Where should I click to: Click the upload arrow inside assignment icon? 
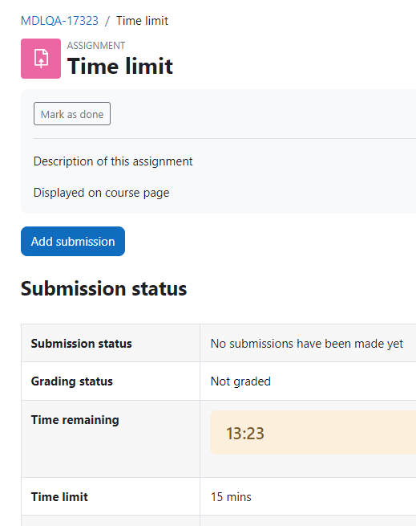(41, 61)
